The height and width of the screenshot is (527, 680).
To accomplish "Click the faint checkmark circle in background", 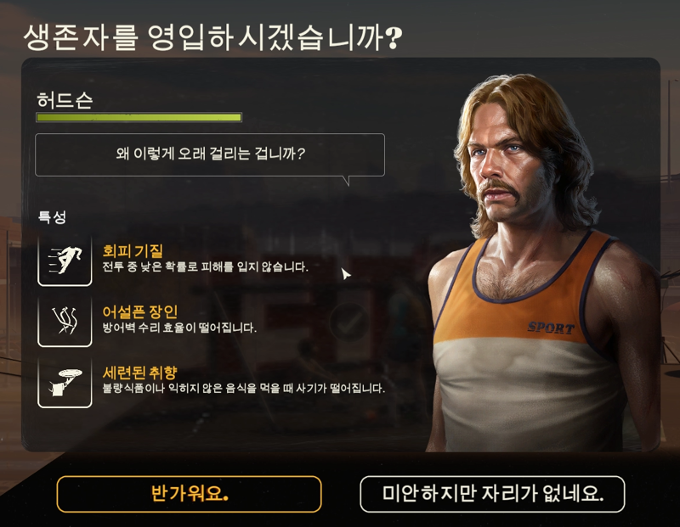I will click(x=349, y=322).
